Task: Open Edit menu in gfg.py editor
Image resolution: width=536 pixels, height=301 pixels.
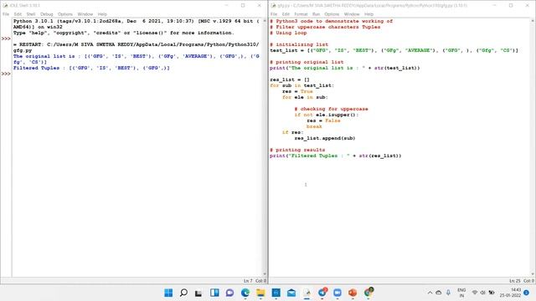Action: tap(286, 14)
